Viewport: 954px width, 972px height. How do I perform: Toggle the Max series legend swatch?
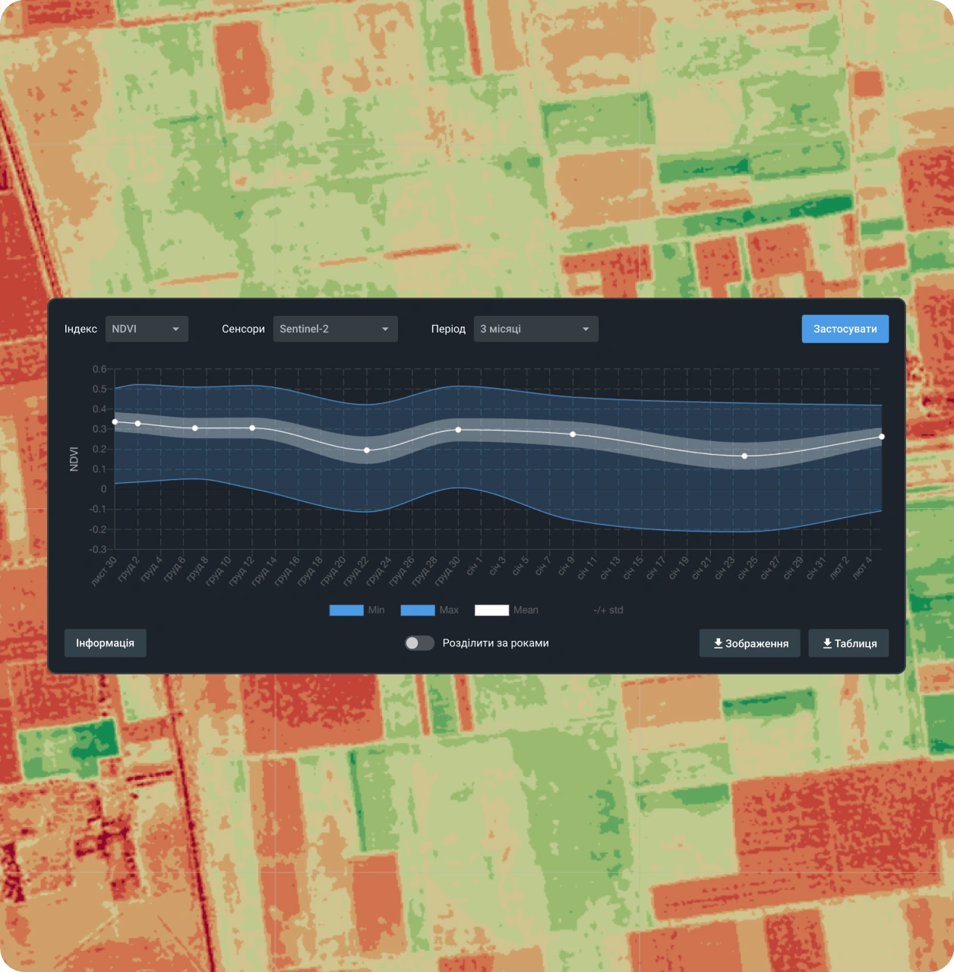tap(417, 610)
